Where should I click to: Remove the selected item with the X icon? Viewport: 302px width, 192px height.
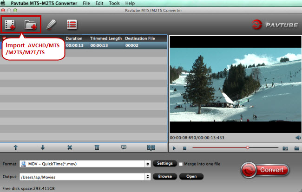click(70, 147)
